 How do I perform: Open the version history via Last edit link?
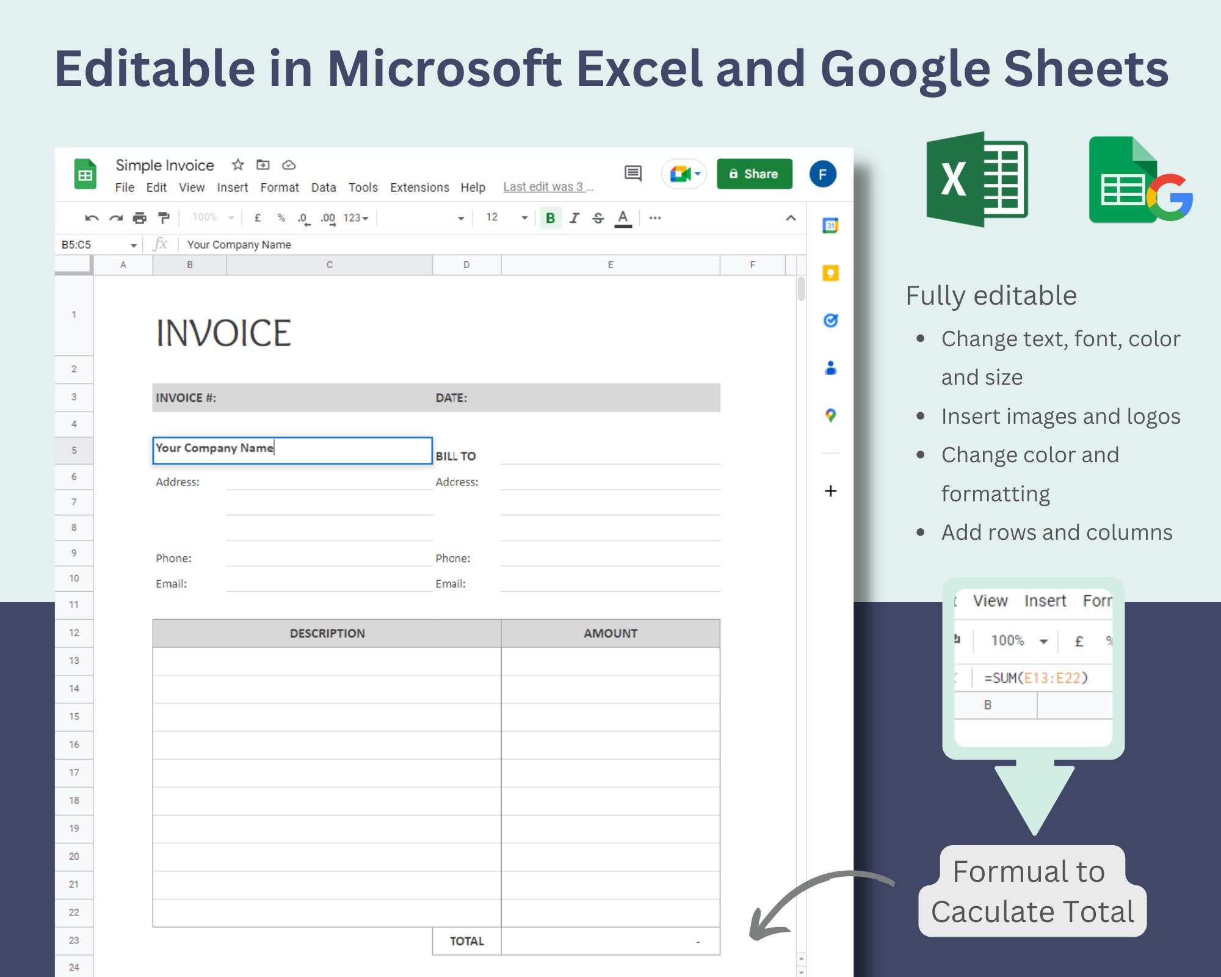pyautogui.click(x=546, y=187)
